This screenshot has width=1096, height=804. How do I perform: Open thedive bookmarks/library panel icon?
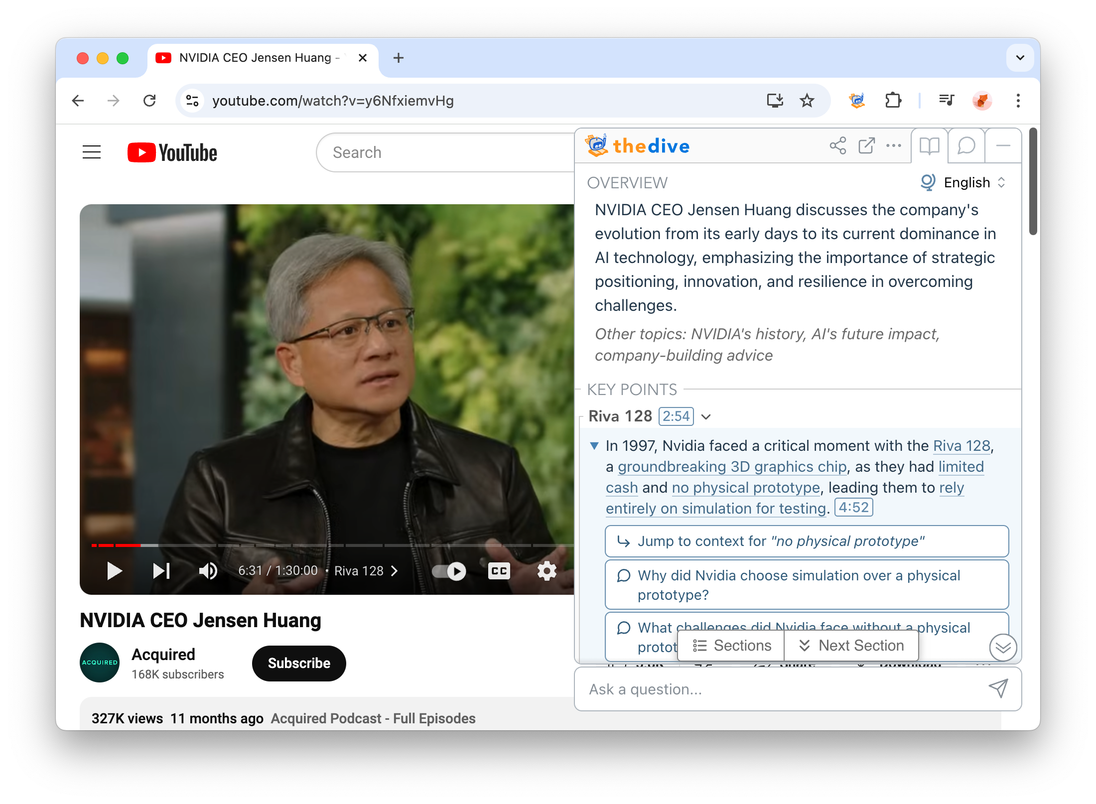930,145
